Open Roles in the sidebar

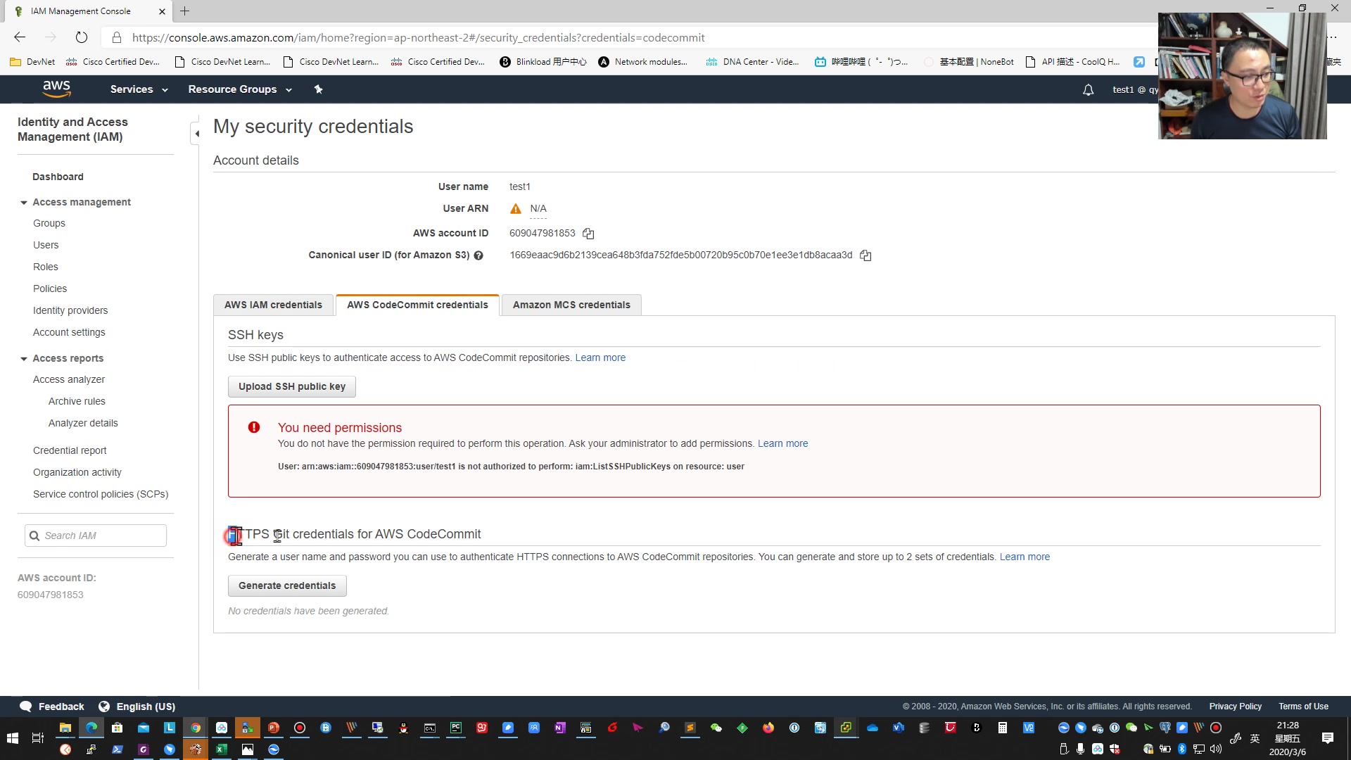coord(46,267)
